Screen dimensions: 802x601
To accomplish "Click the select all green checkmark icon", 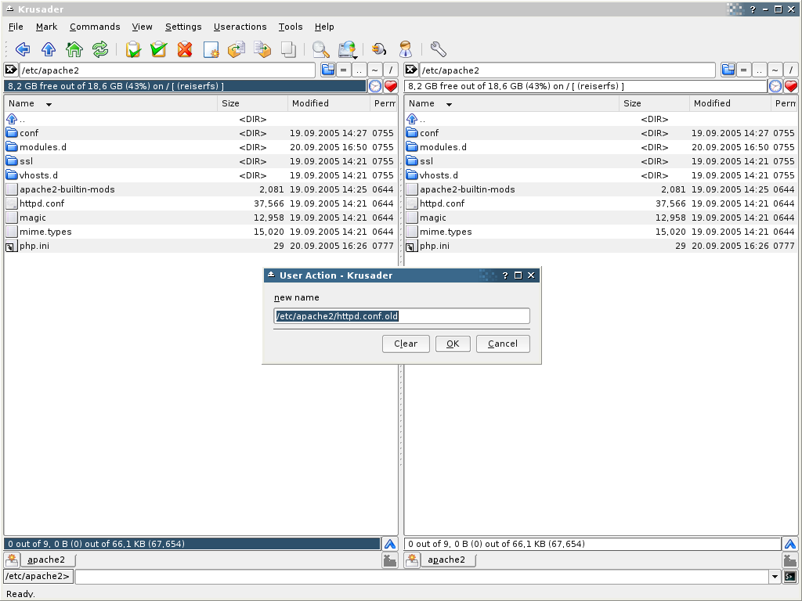I will point(158,49).
